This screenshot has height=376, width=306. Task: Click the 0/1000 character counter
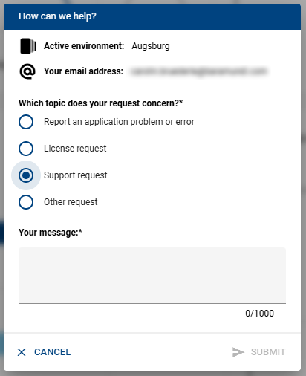click(x=259, y=314)
